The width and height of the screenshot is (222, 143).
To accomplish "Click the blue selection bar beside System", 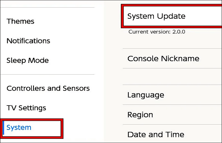I will coord(3,128).
